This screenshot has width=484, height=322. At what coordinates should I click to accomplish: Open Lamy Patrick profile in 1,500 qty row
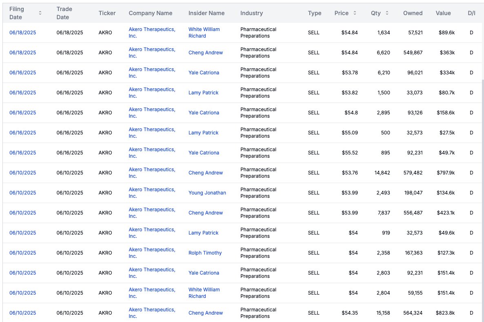[203, 93]
